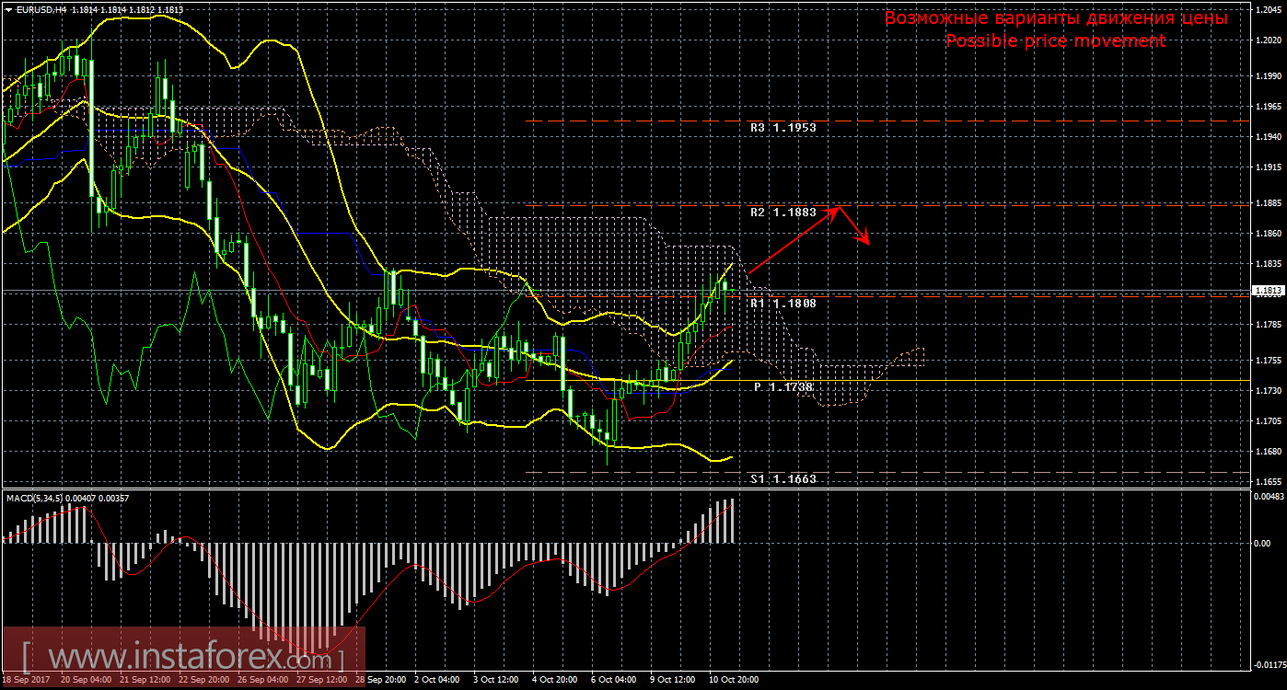Image resolution: width=1287 pixels, height=690 pixels.
Task: Click price scale value 1.1885
Action: (x=1269, y=203)
